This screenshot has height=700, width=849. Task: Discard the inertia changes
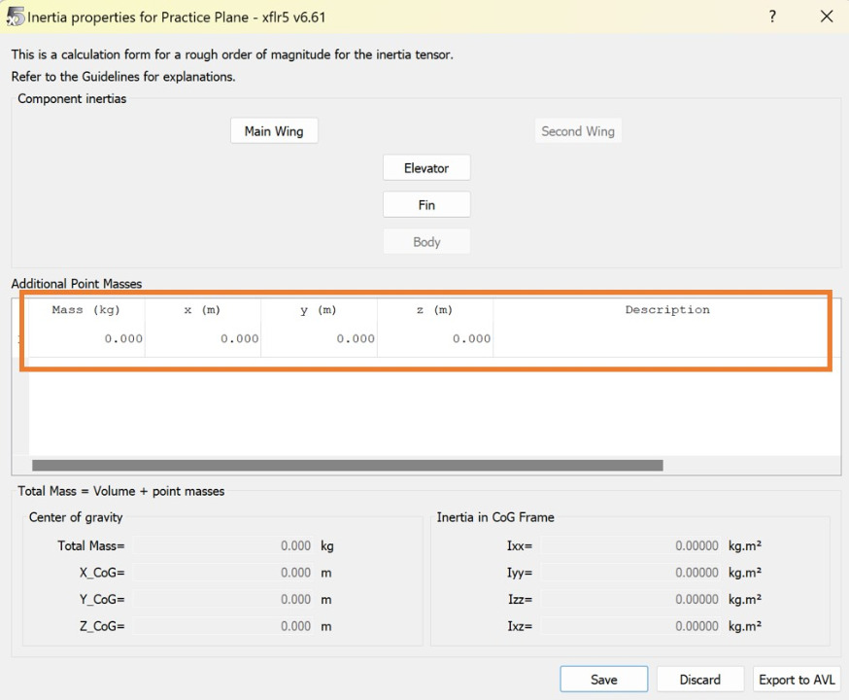coord(699,680)
